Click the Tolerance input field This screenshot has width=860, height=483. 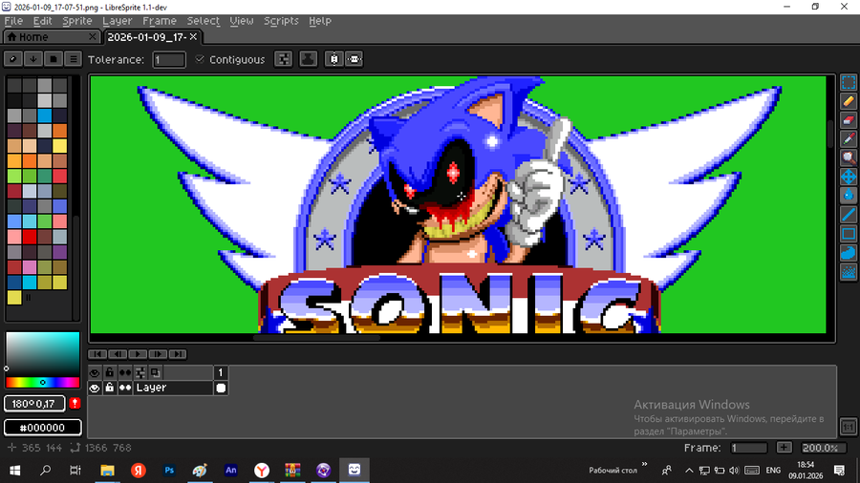pyautogui.click(x=168, y=59)
